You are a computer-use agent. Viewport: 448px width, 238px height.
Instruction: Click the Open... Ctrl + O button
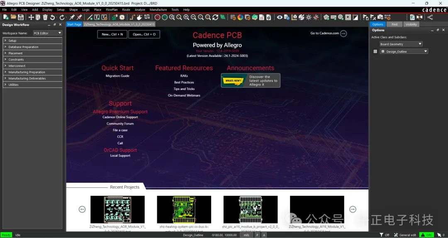coord(144,34)
